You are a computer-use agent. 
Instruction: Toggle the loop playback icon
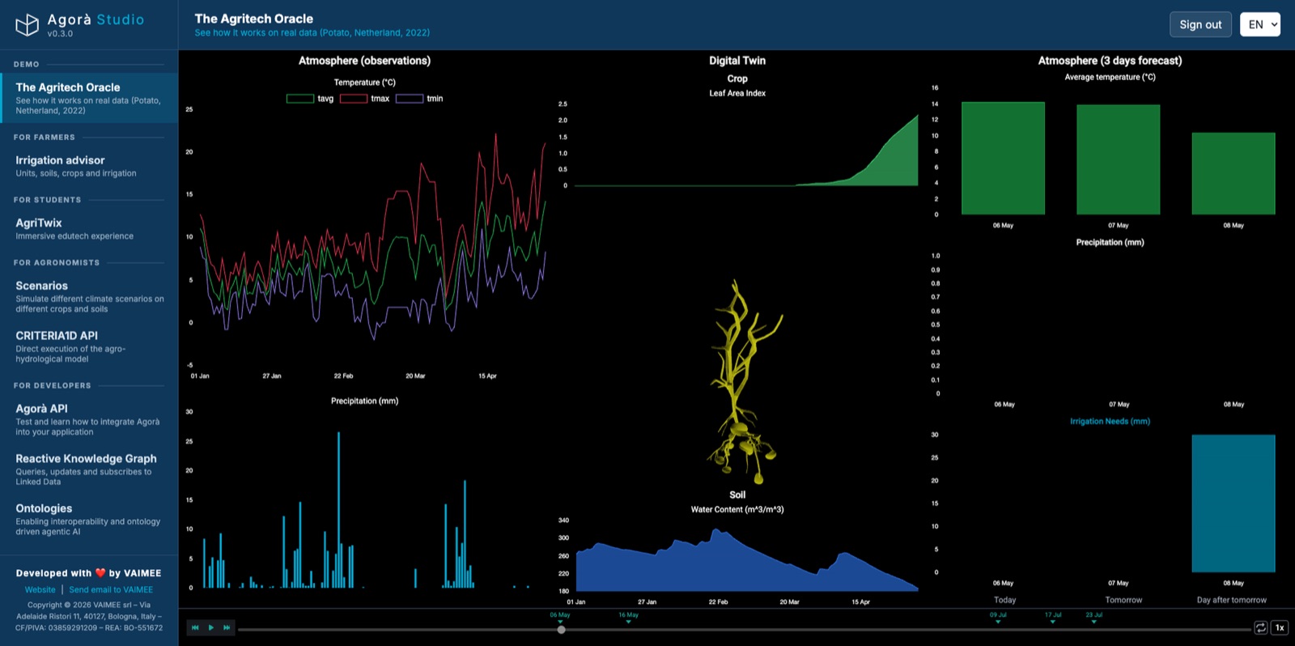(x=1260, y=627)
